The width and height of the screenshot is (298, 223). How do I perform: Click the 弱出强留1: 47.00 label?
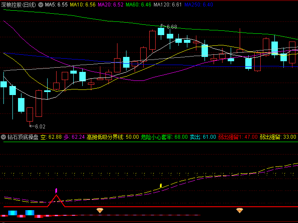[x=238, y=137]
